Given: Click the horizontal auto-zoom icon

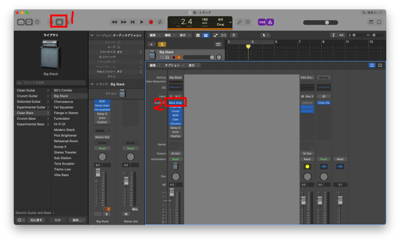Looking at the screenshot, I should tap(341, 35).
